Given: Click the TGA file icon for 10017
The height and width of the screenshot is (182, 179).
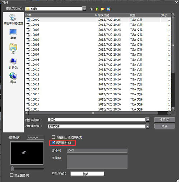Looking at the screenshot, I should click(x=28, y=104).
